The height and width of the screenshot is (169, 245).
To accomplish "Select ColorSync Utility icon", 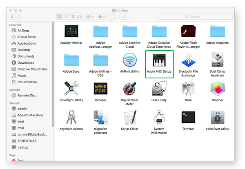I will [71, 89].
